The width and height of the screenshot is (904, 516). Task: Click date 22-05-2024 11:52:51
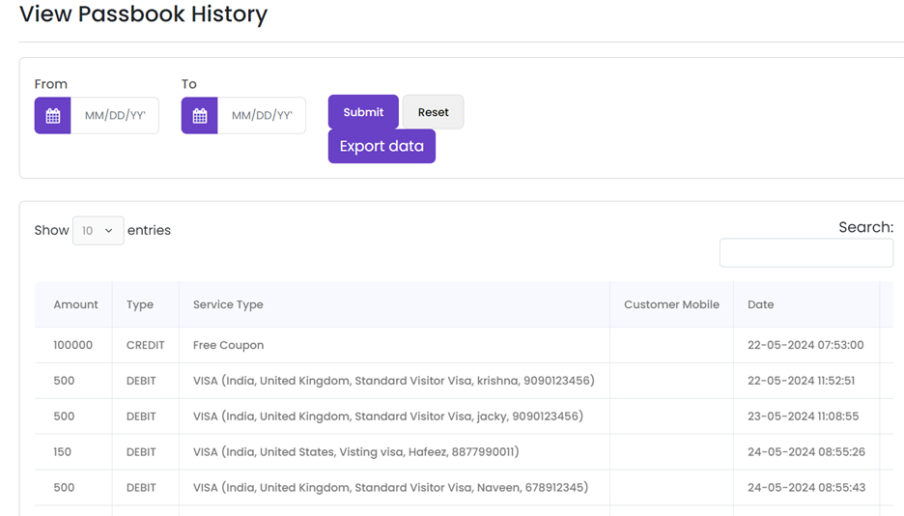pos(802,381)
